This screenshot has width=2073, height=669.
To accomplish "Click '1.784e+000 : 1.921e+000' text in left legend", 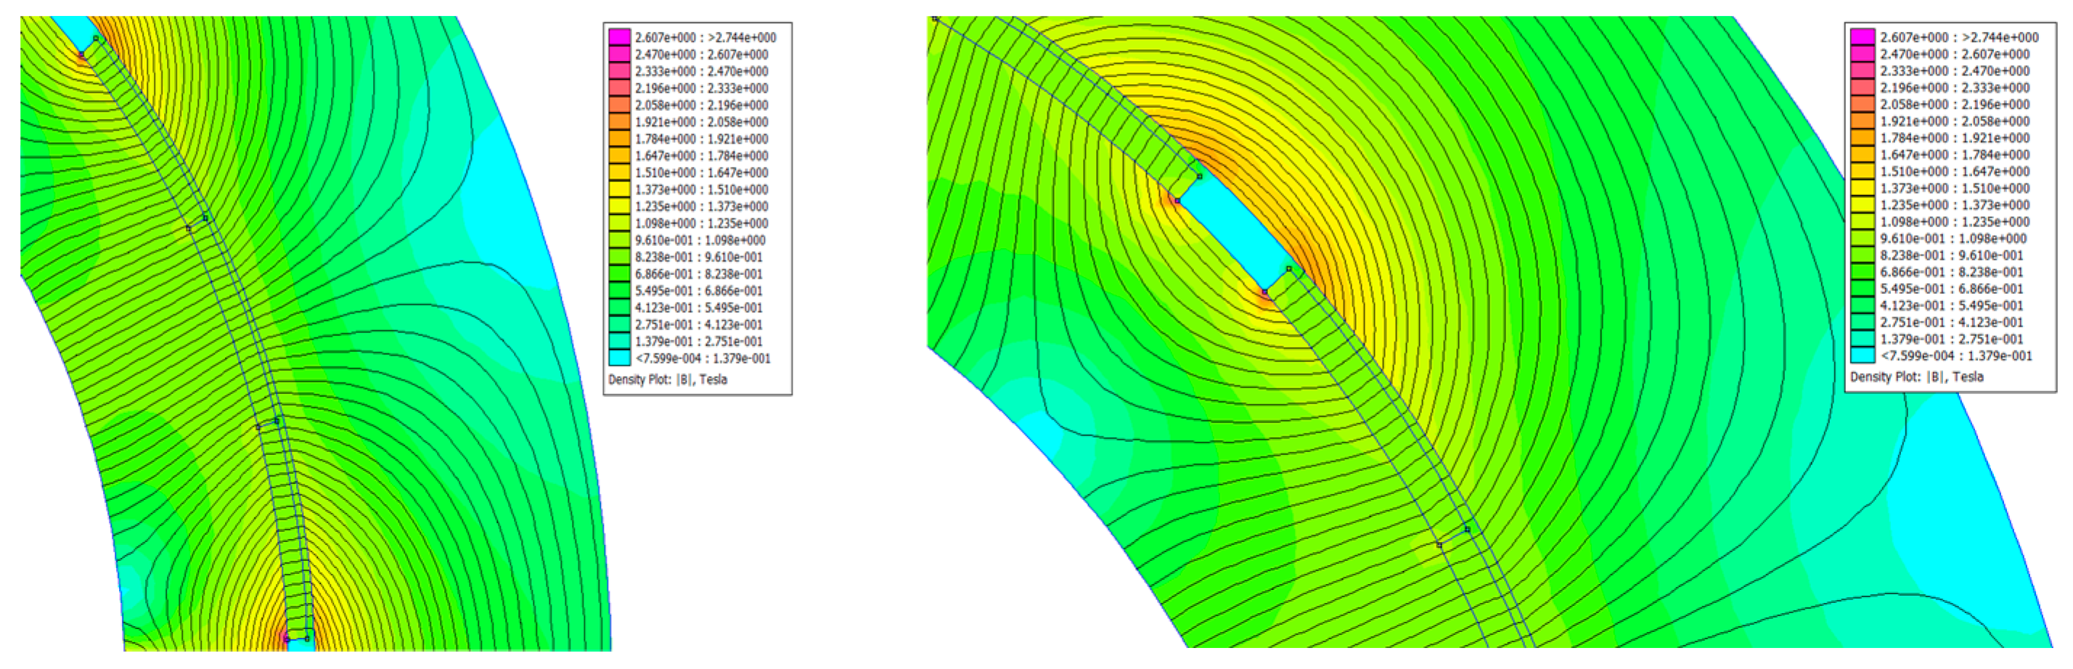I will tap(702, 139).
